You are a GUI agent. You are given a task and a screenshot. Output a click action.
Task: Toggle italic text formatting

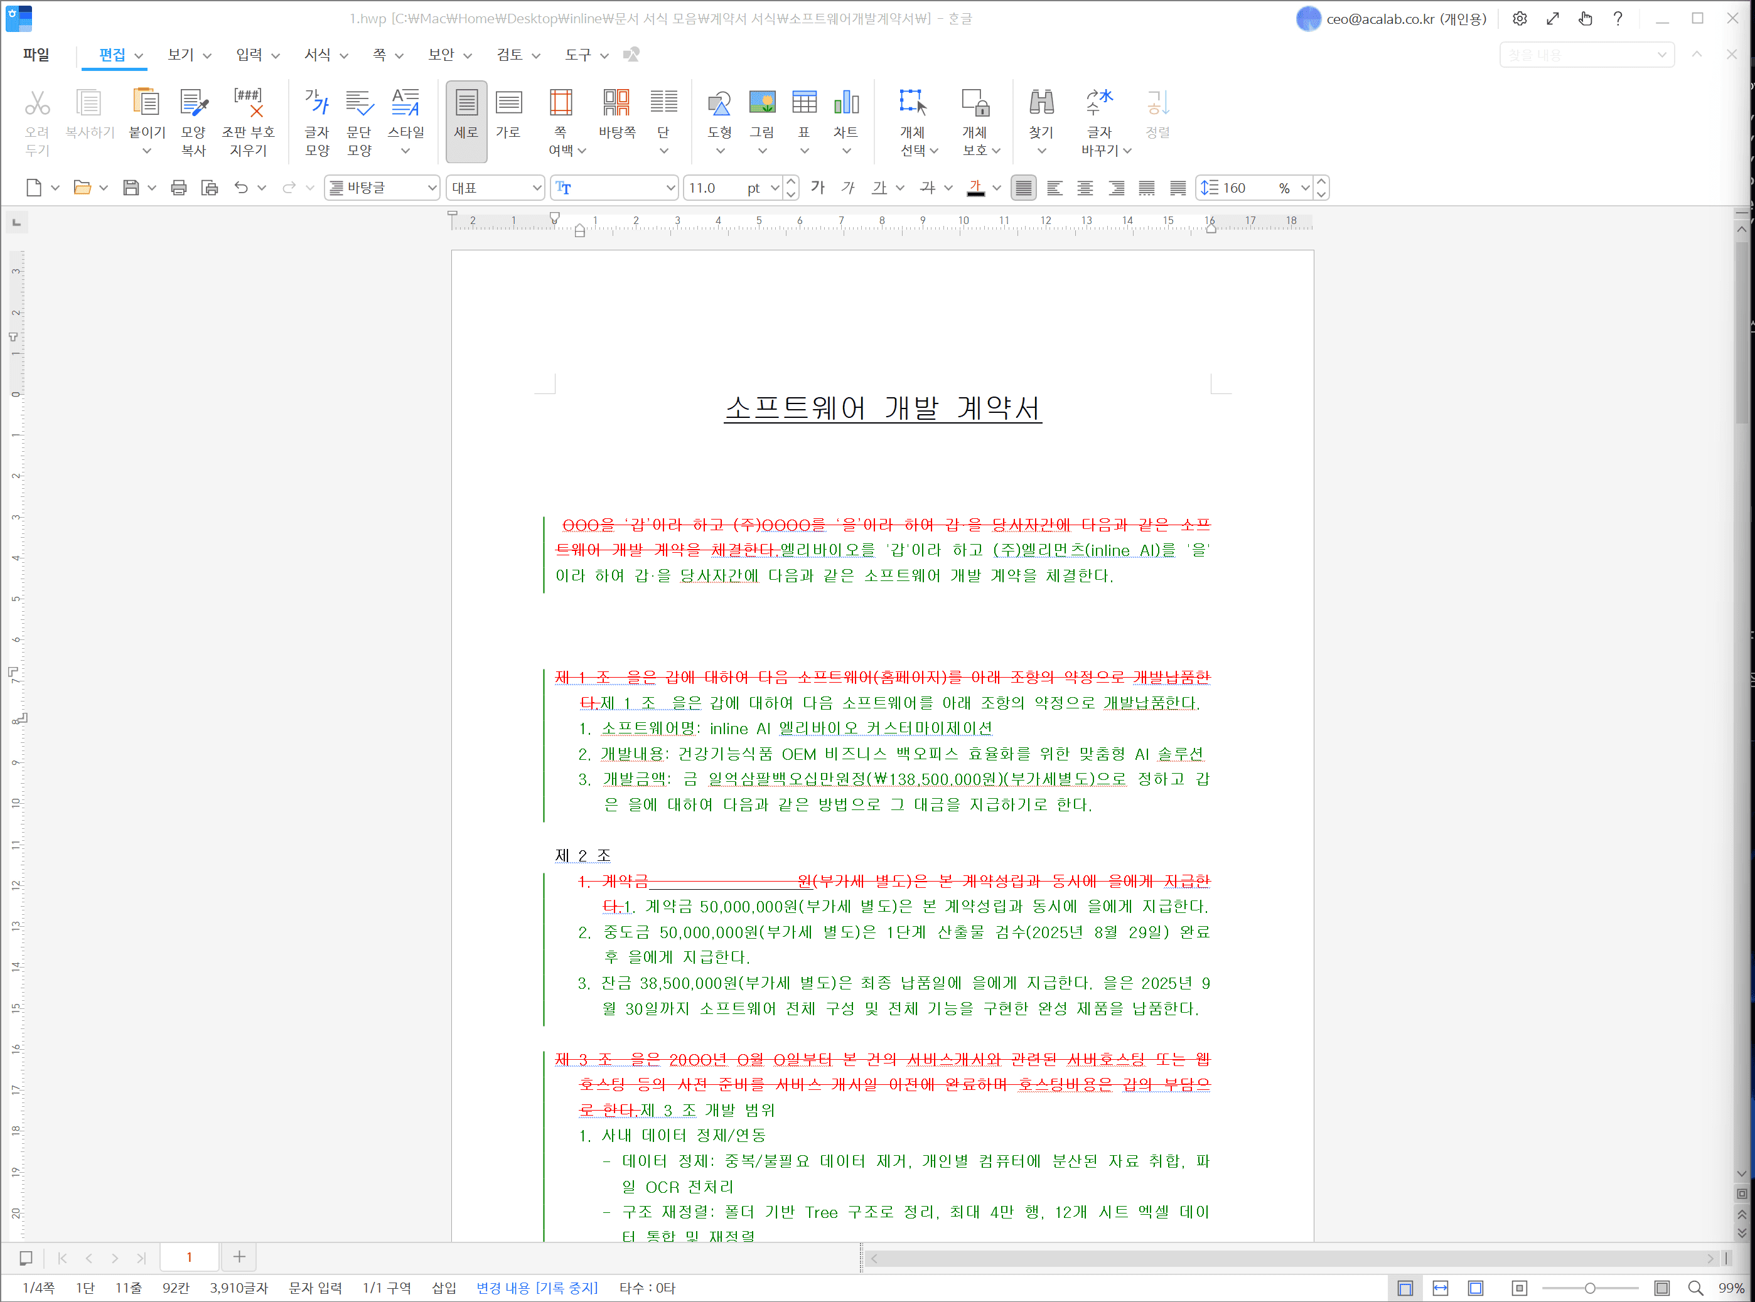847,188
